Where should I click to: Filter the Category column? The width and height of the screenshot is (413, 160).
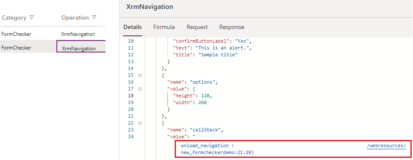[x=32, y=17]
